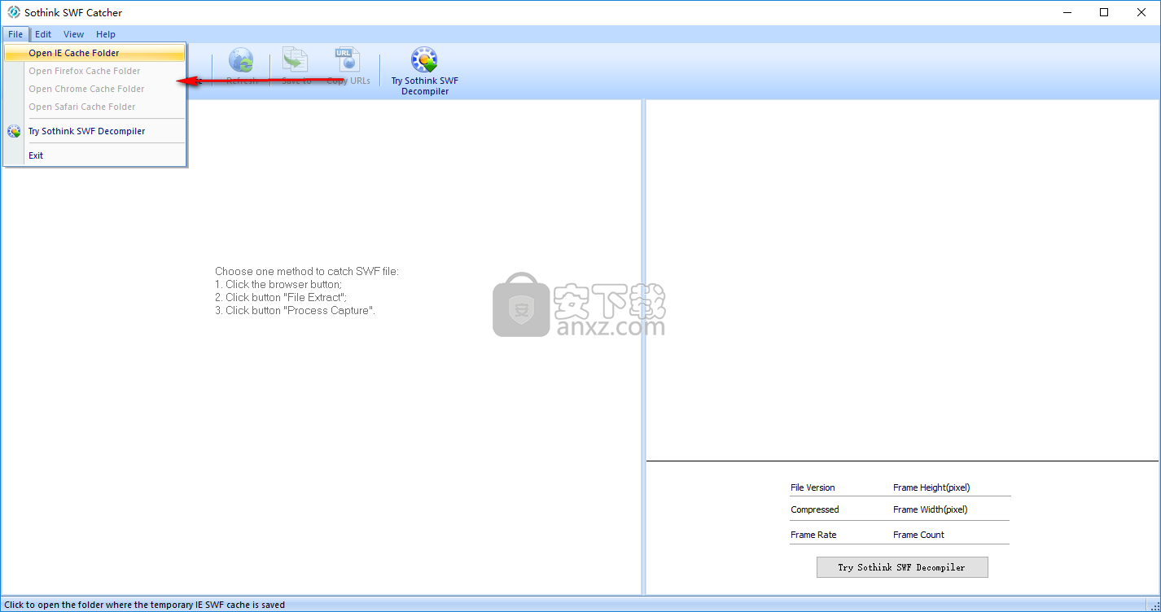Click Try Sothink SWF Decompiler toolbar icon
The height and width of the screenshot is (612, 1161).
[424, 60]
